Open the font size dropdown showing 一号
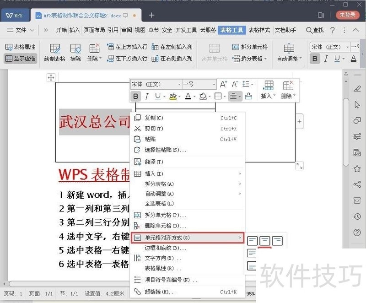 point(199,84)
